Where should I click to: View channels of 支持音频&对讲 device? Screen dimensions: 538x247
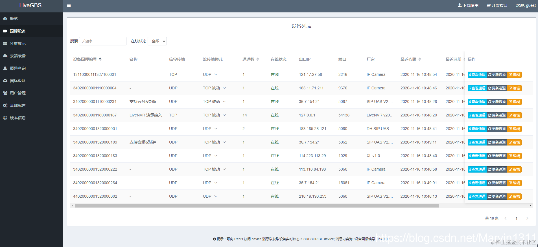click(477, 142)
